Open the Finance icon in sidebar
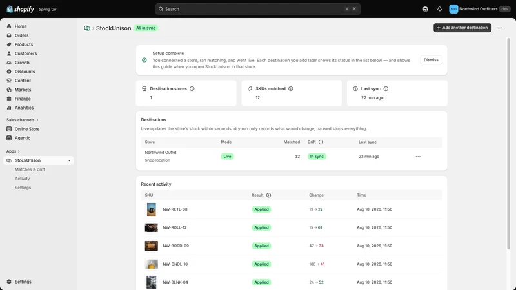Viewport: 516px width, 290px height. click(9, 99)
